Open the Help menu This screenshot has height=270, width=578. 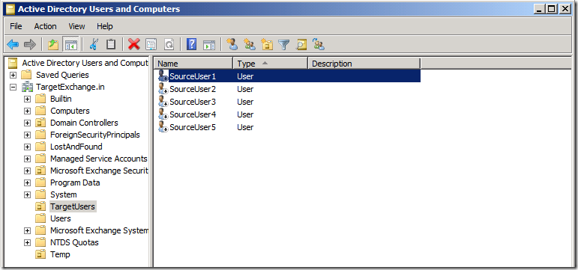105,26
